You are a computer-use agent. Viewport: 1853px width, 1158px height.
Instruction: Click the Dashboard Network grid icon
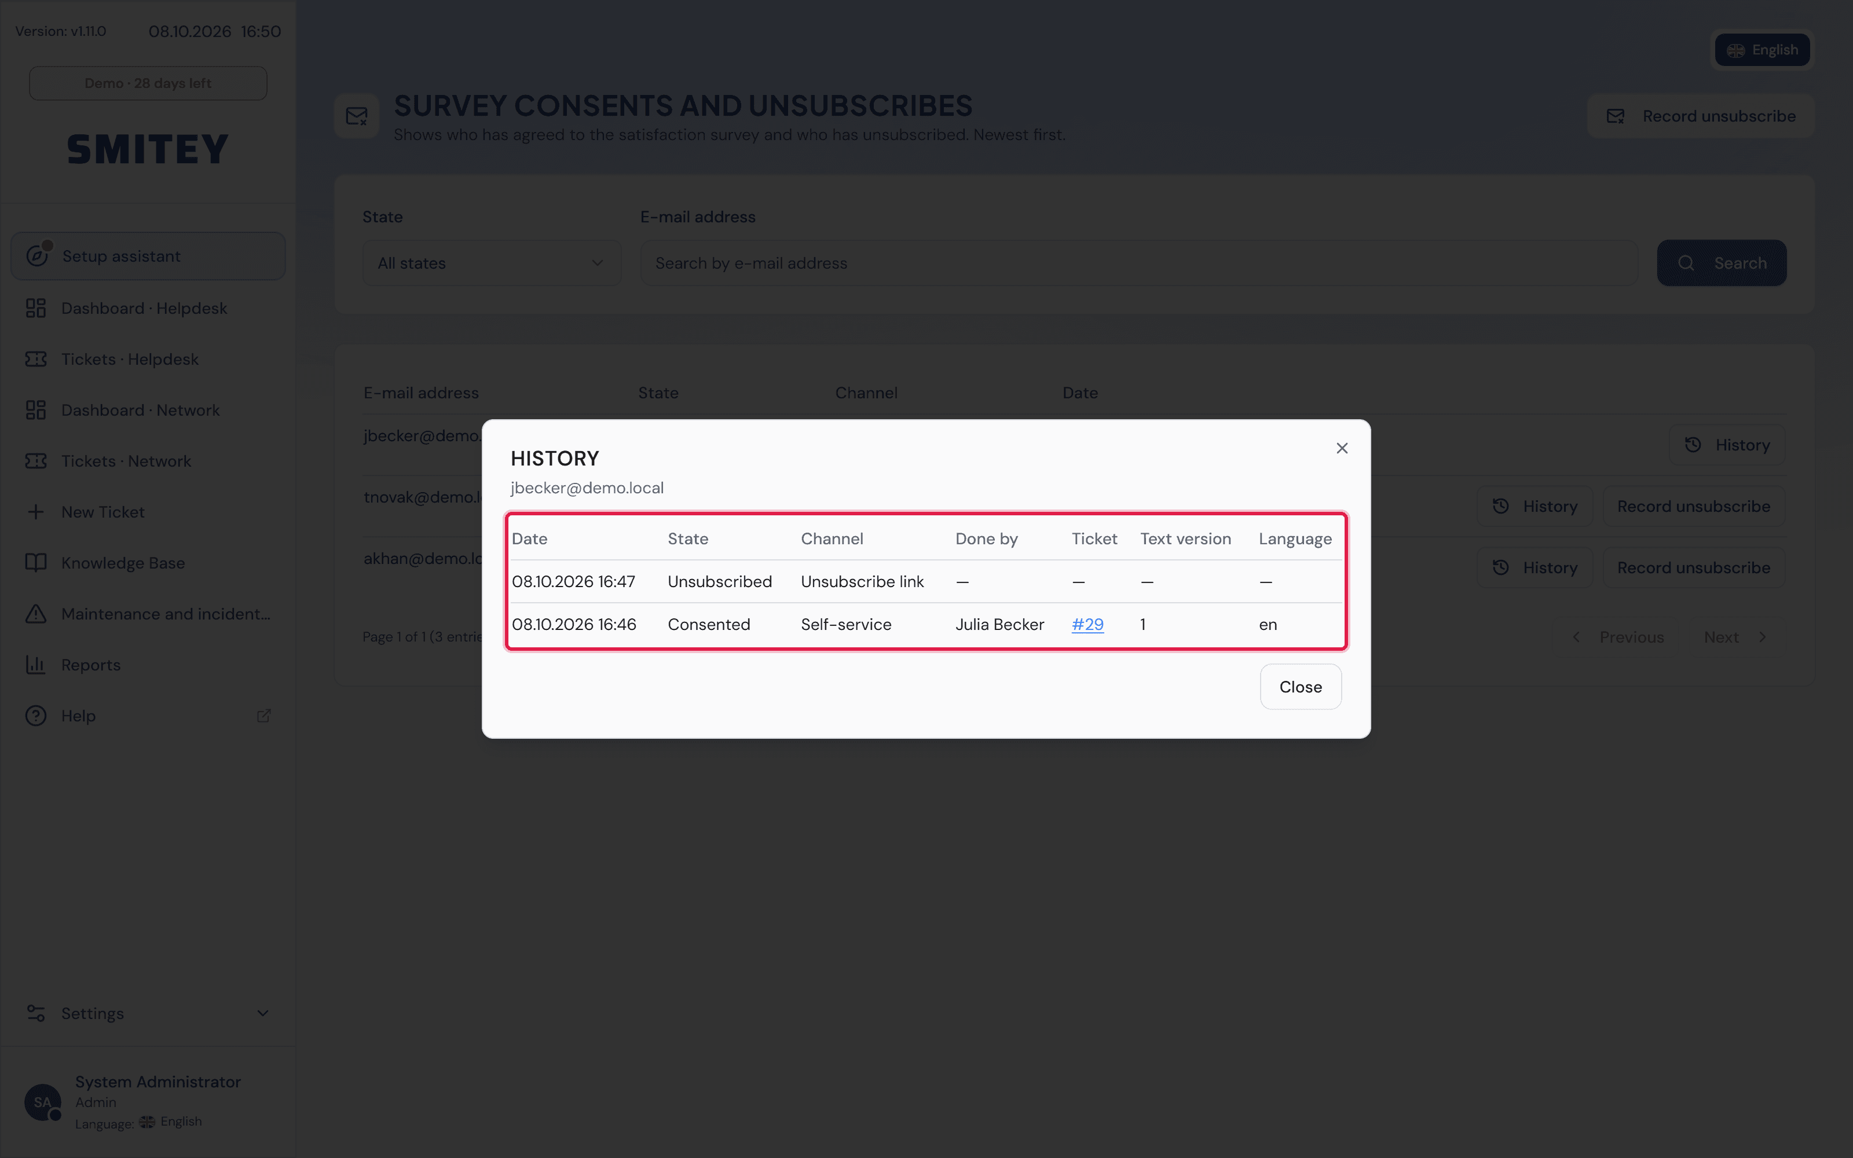36,410
